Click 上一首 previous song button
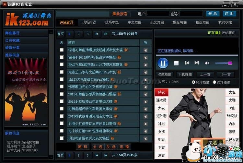The width and height of the screenshot is (243, 163). [x=205, y=75]
